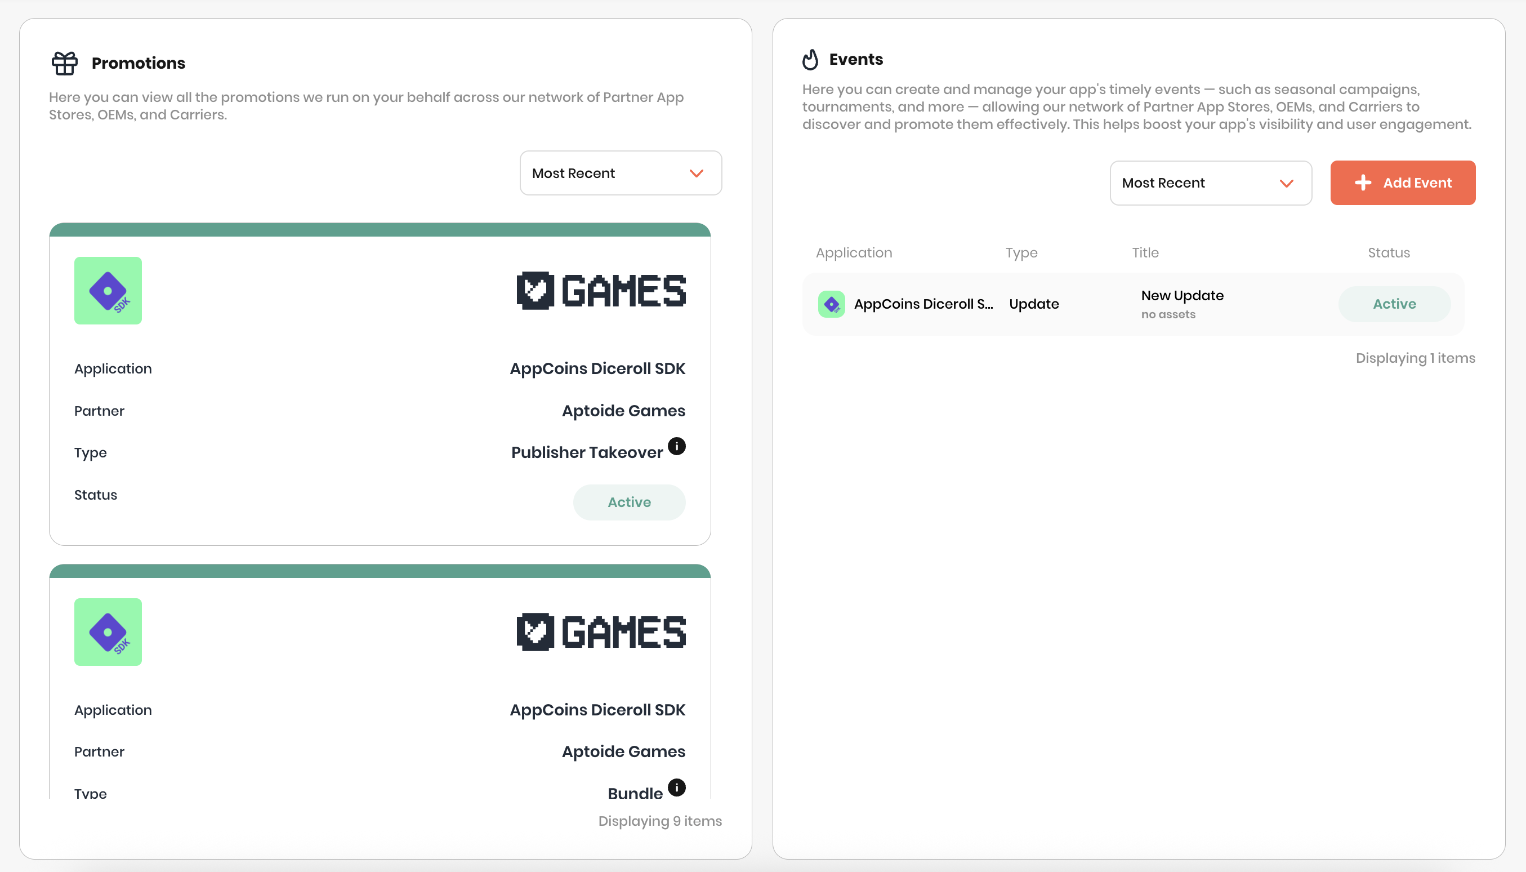Open the AppCoins Diceroll S... event row
This screenshot has height=872, width=1526.
1133,304
